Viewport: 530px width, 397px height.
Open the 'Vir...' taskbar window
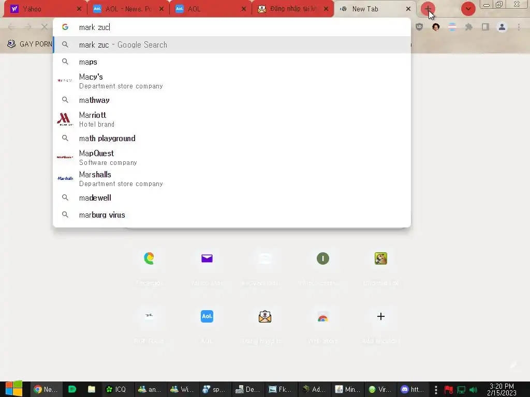[380, 390]
